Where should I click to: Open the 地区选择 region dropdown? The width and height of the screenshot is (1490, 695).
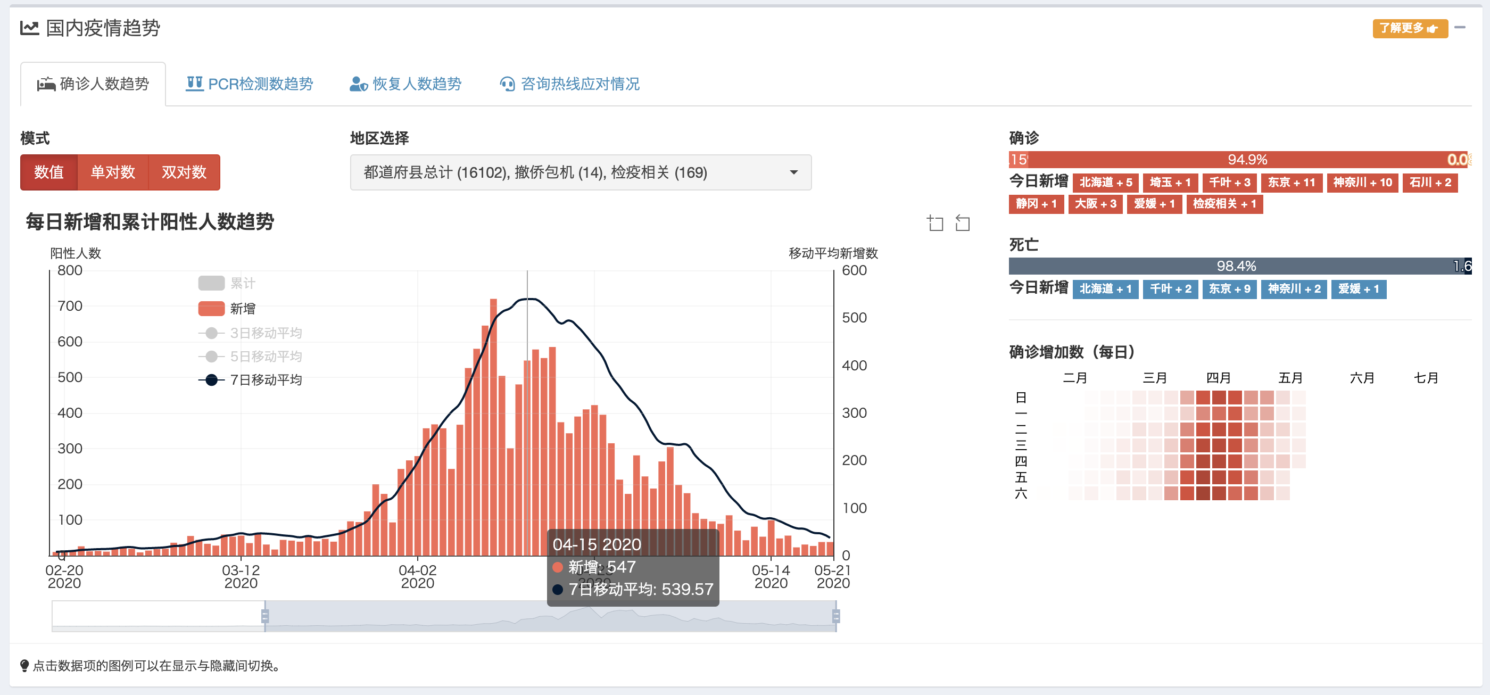pyautogui.click(x=580, y=172)
